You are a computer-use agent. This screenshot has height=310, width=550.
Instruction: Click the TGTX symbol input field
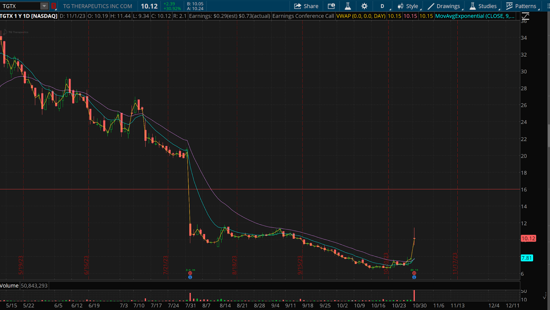click(21, 6)
